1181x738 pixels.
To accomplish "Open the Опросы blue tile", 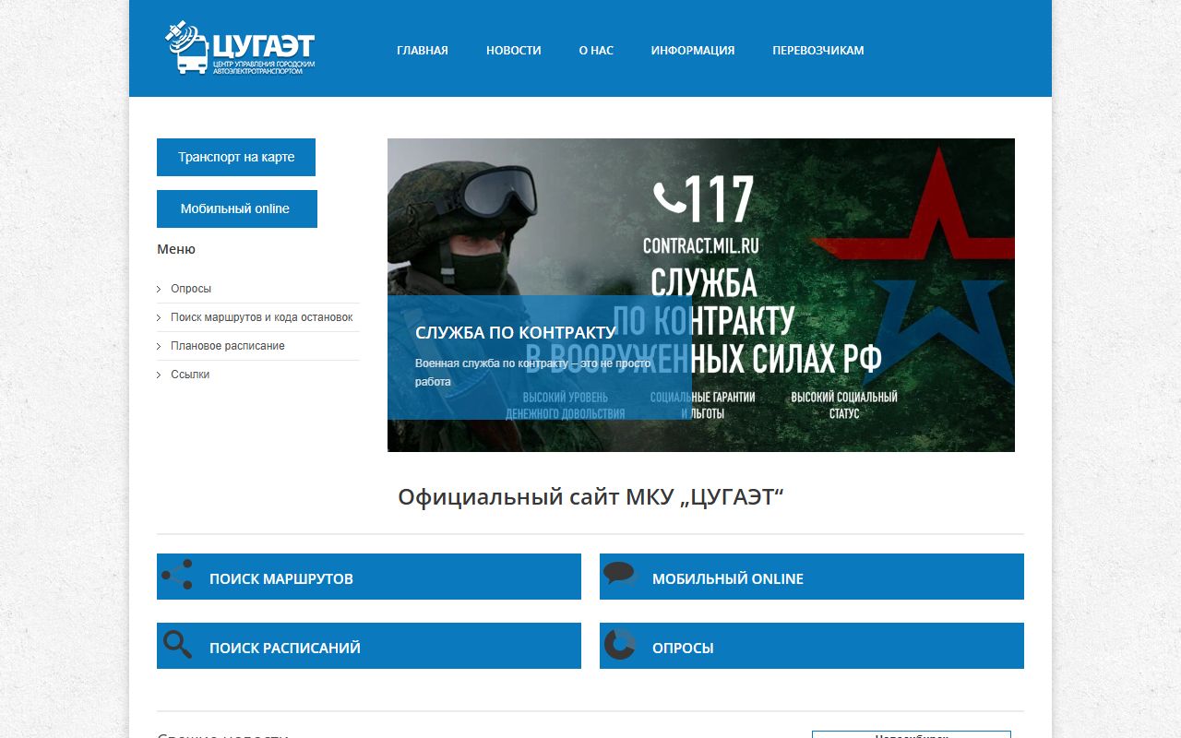I will pos(812,646).
